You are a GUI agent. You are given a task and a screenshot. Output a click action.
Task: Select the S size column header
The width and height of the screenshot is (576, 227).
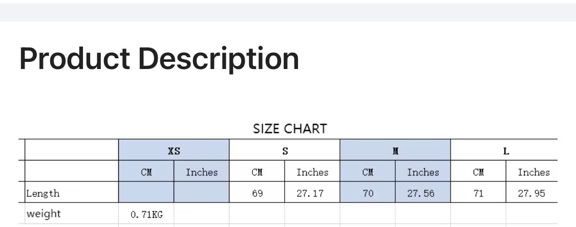[x=285, y=151]
